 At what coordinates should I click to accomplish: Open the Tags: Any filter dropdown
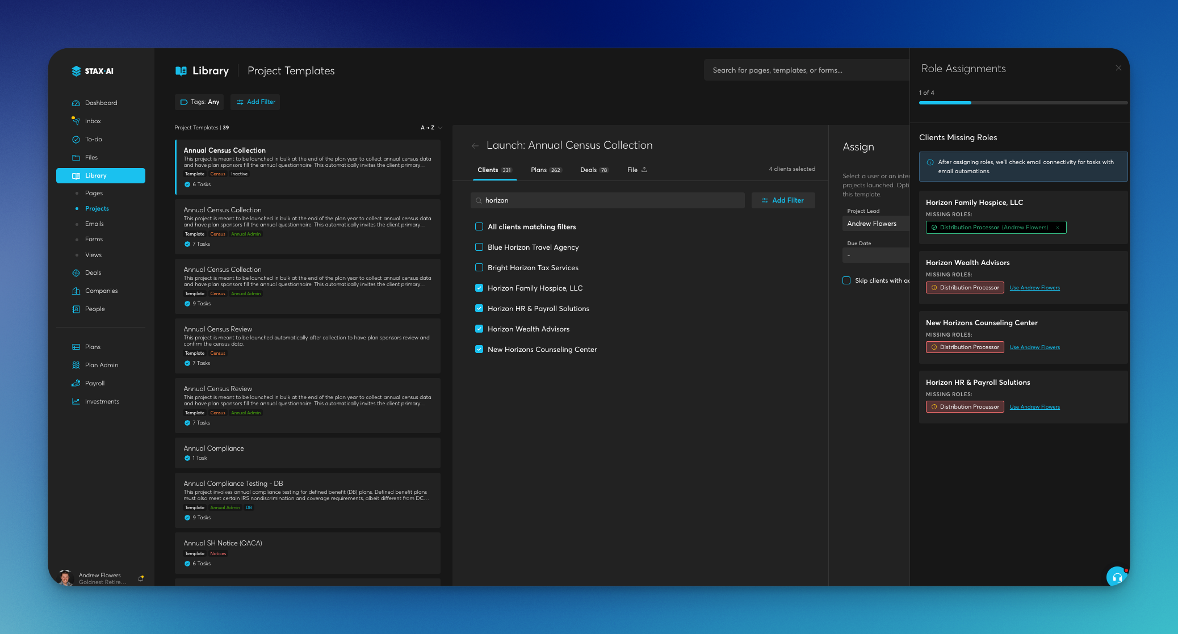(x=199, y=102)
